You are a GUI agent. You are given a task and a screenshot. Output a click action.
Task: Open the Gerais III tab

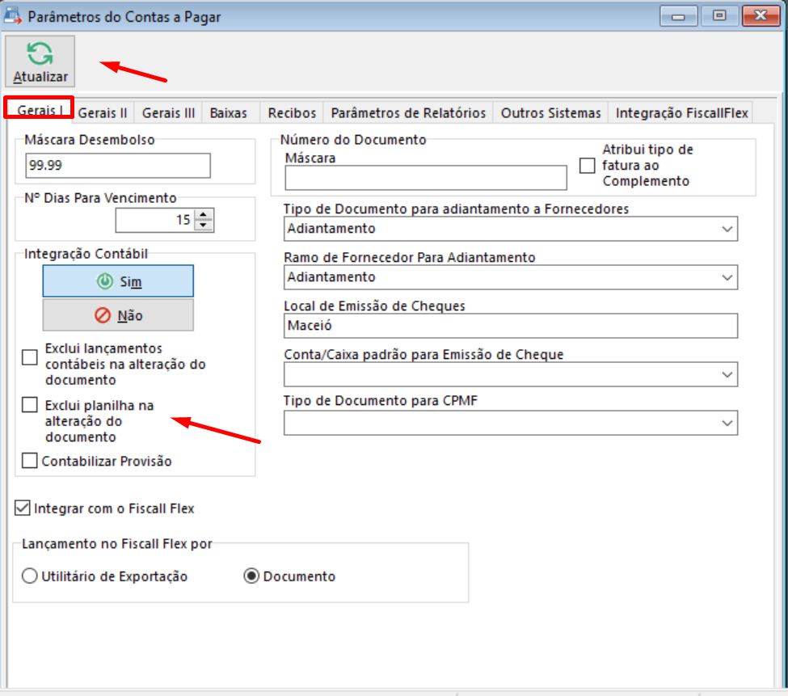[x=168, y=113]
